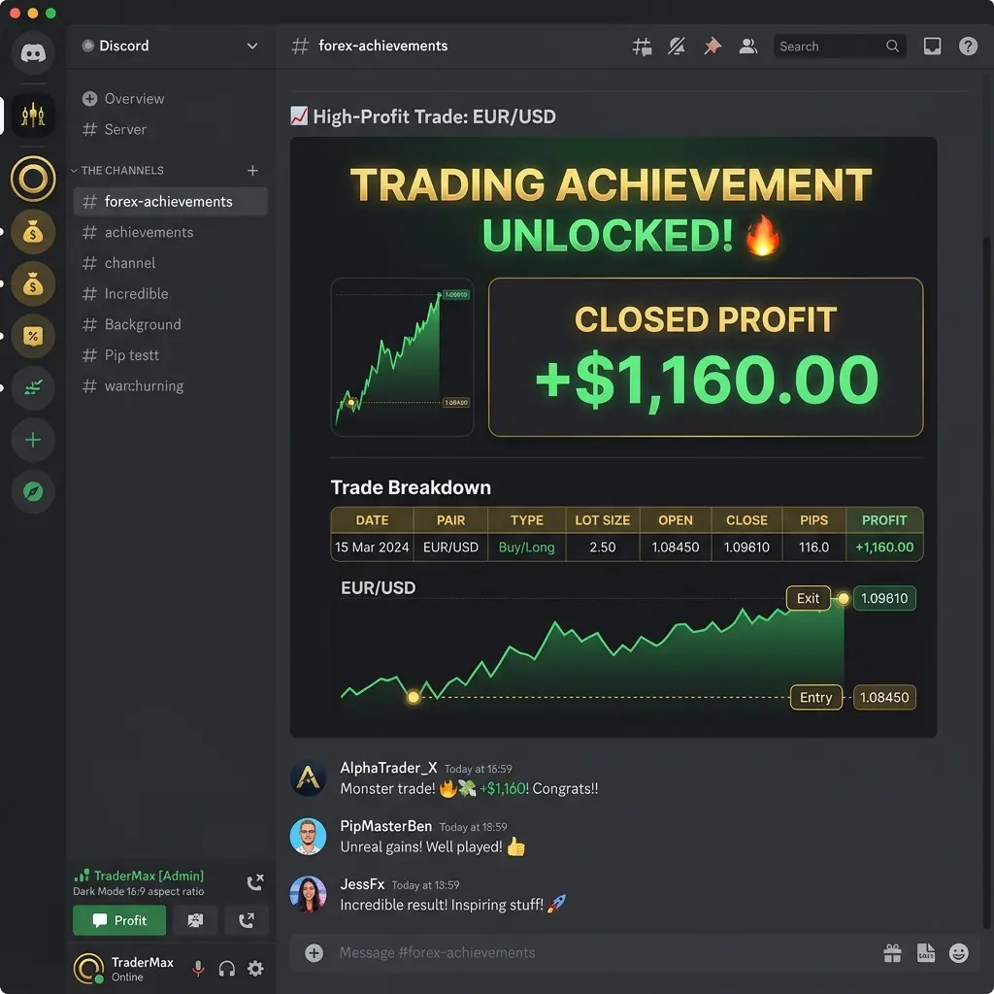Open the percent sign server icon
994x994 pixels.
pyautogui.click(x=33, y=335)
